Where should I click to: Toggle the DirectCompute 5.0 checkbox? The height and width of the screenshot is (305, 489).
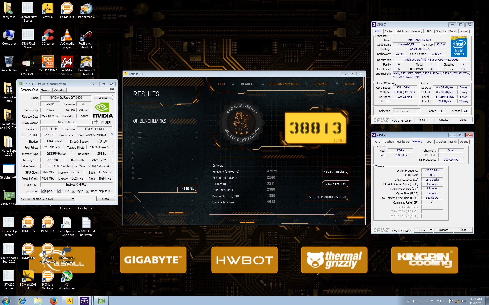(x=87, y=191)
